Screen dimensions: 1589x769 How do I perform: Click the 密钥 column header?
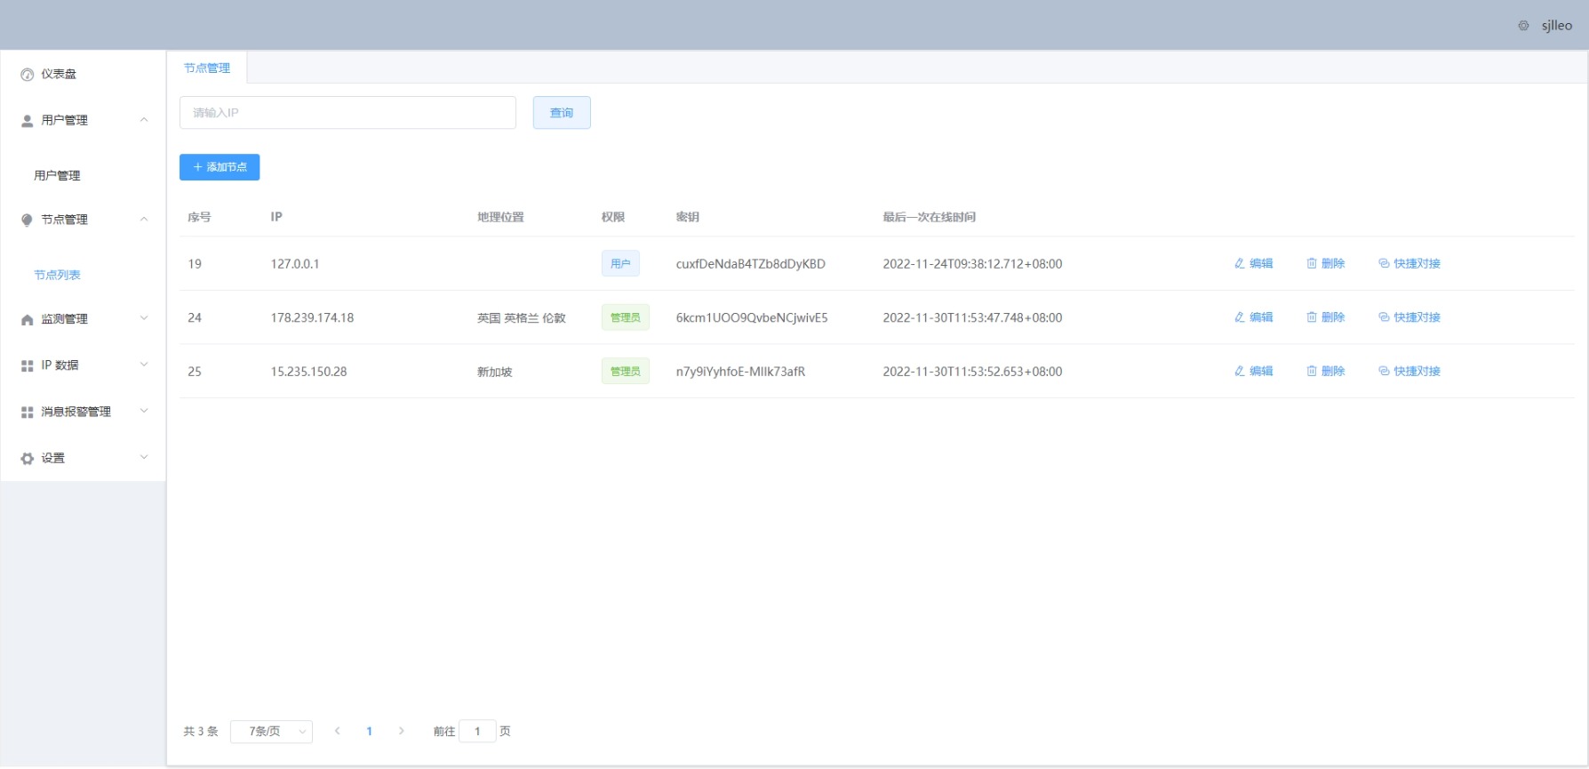tap(688, 217)
